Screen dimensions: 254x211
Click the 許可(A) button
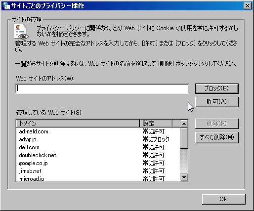pyautogui.click(x=217, y=102)
